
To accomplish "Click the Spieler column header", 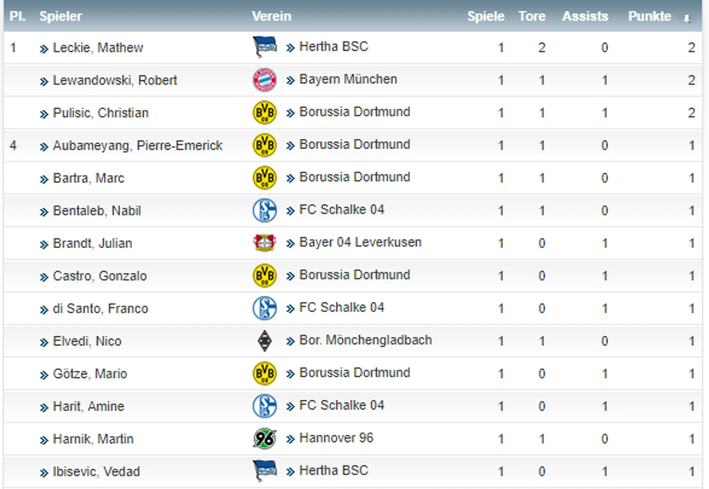I will click(x=61, y=17).
